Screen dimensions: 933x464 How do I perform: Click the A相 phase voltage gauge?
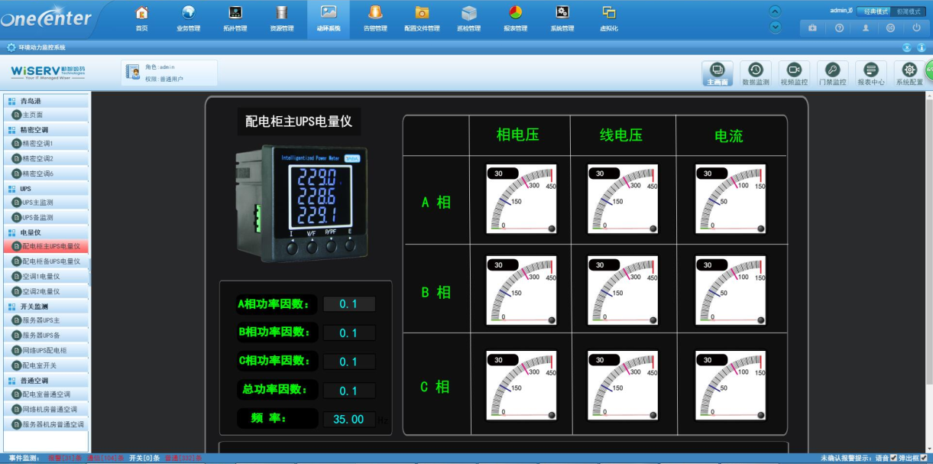tap(521, 199)
